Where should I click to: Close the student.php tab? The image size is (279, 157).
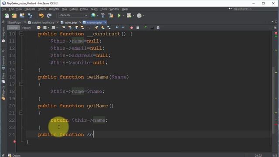[x=105, y=22]
